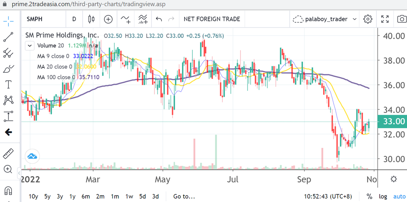This screenshot has height=202, width=407.
Task: Undo the last chart action
Action: pos(159,19)
